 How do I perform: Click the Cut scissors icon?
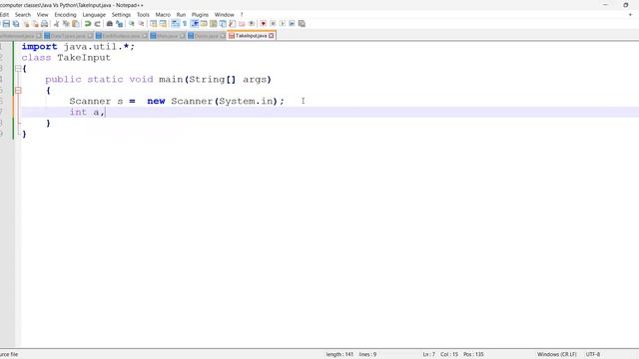[56, 24]
